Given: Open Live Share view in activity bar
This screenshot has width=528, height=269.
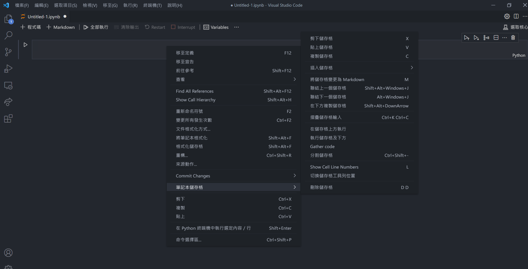Looking at the screenshot, I should [x=8, y=102].
